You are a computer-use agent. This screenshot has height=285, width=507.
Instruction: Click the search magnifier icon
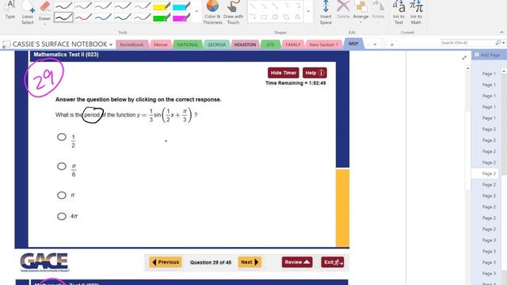(498, 43)
